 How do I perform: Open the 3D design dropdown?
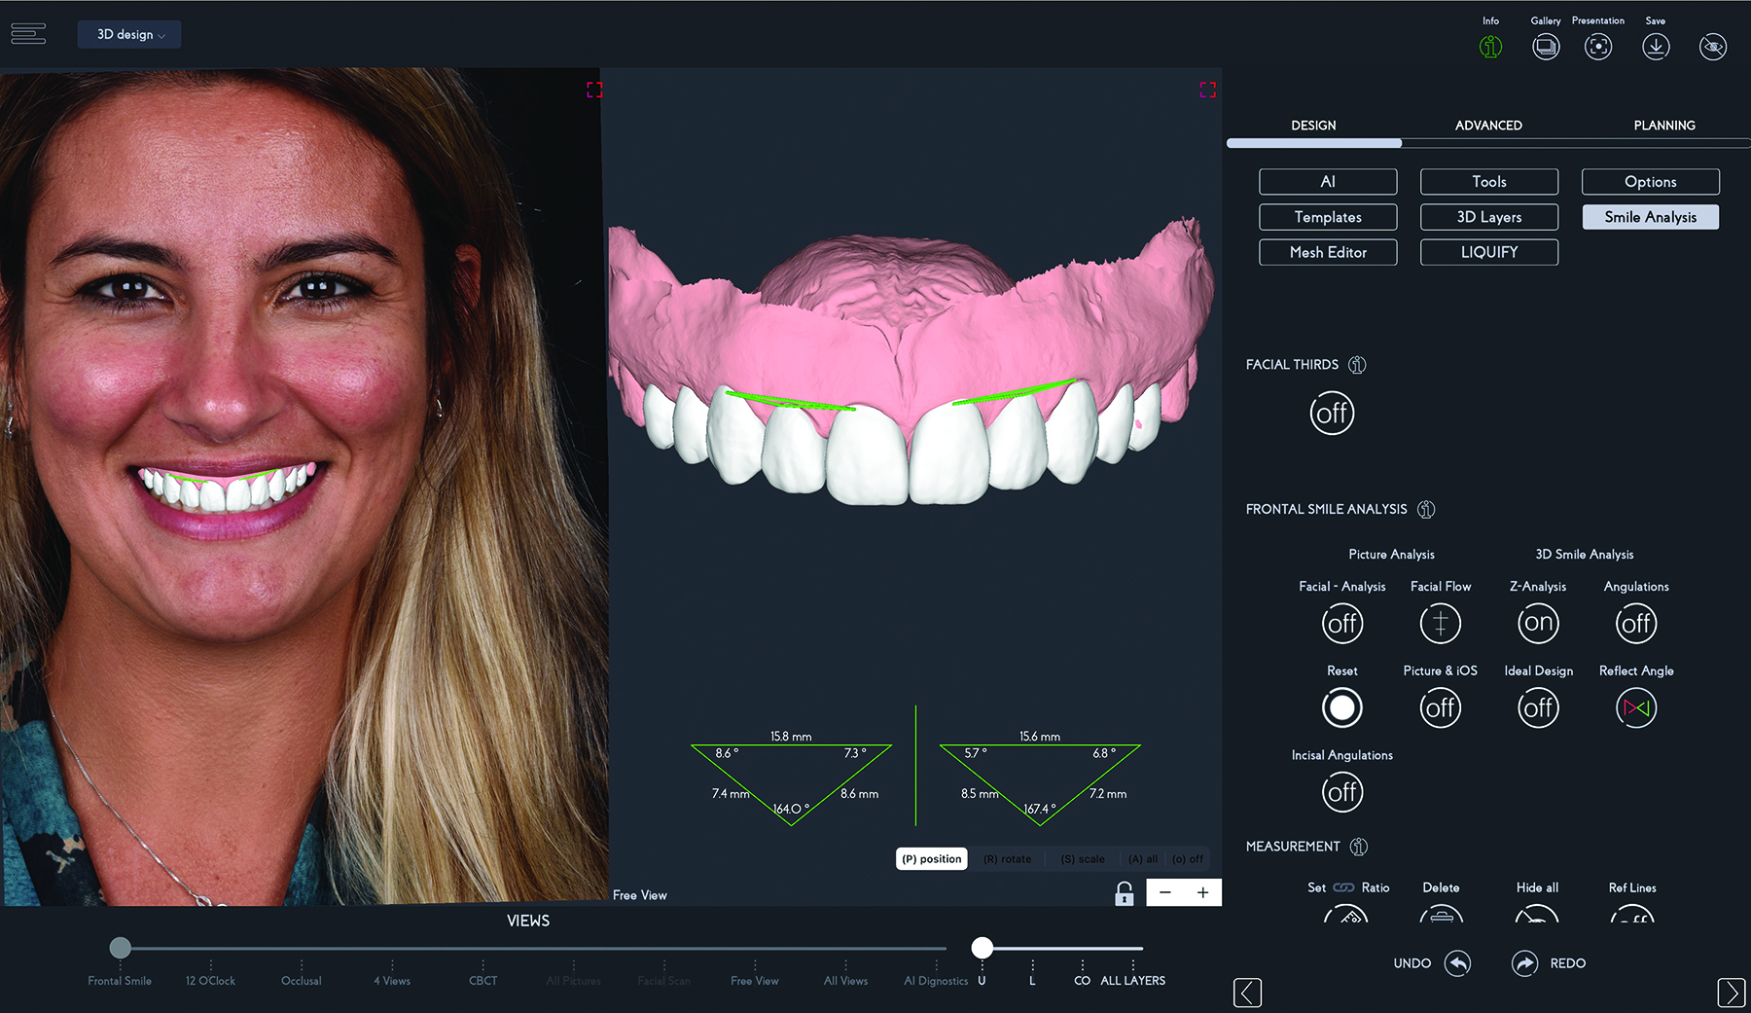tap(129, 35)
